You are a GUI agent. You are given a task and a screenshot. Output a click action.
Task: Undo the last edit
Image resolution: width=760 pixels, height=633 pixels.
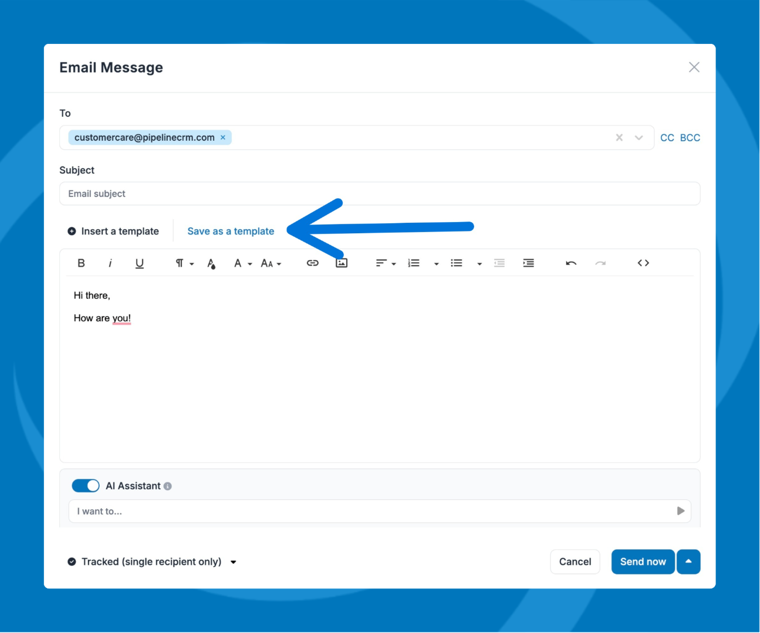[570, 263]
